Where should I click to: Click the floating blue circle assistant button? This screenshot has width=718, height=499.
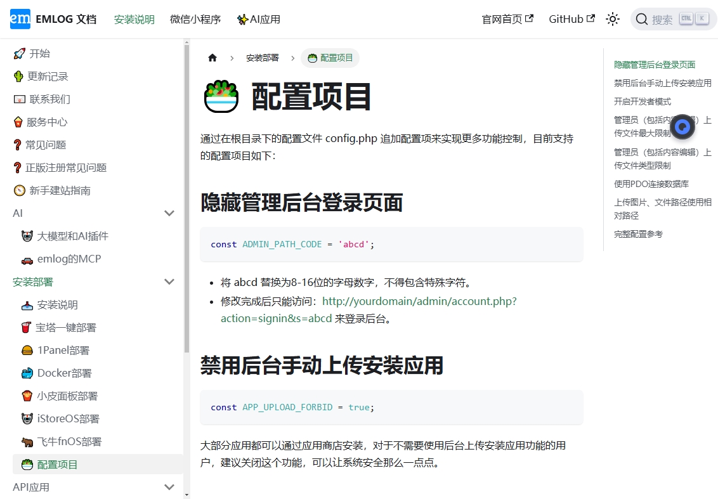[682, 127]
